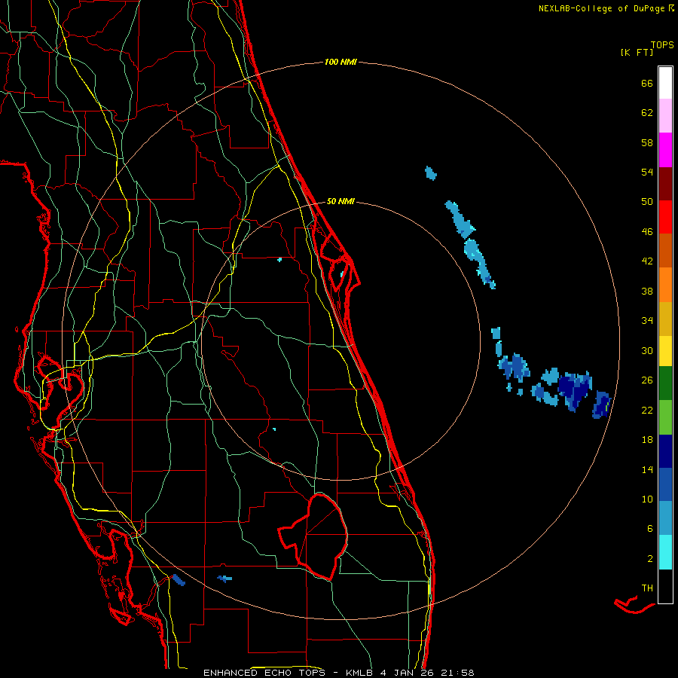Click the navy blue legend swatch
The image size is (678, 678).
[665, 451]
